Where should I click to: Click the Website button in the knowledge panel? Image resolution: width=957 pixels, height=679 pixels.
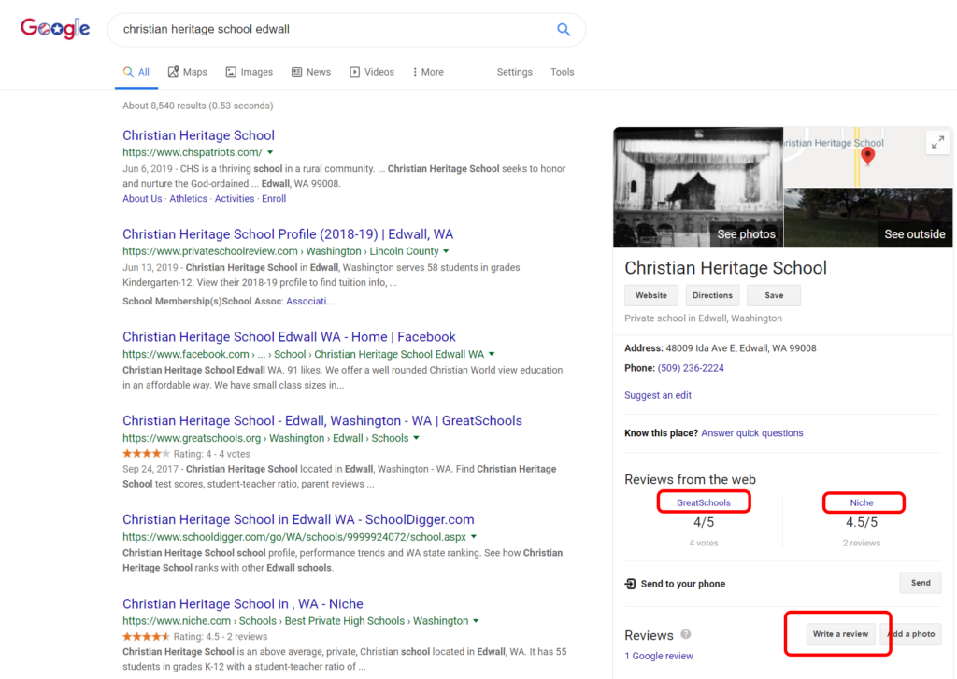(651, 295)
